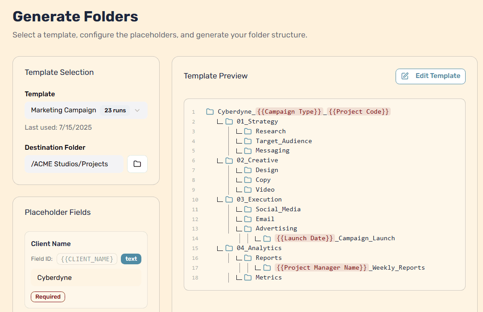Click the browse folder icon button

137,164
